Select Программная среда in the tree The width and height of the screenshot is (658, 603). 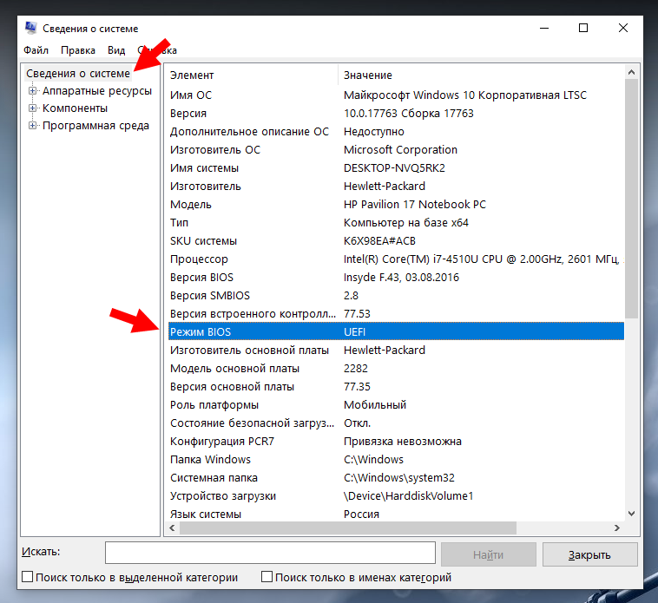pos(95,126)
